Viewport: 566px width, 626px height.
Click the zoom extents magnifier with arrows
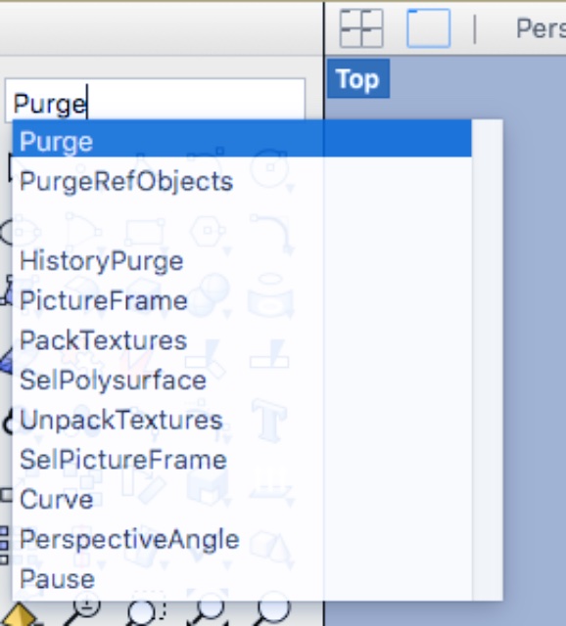(x=208, y=613)
